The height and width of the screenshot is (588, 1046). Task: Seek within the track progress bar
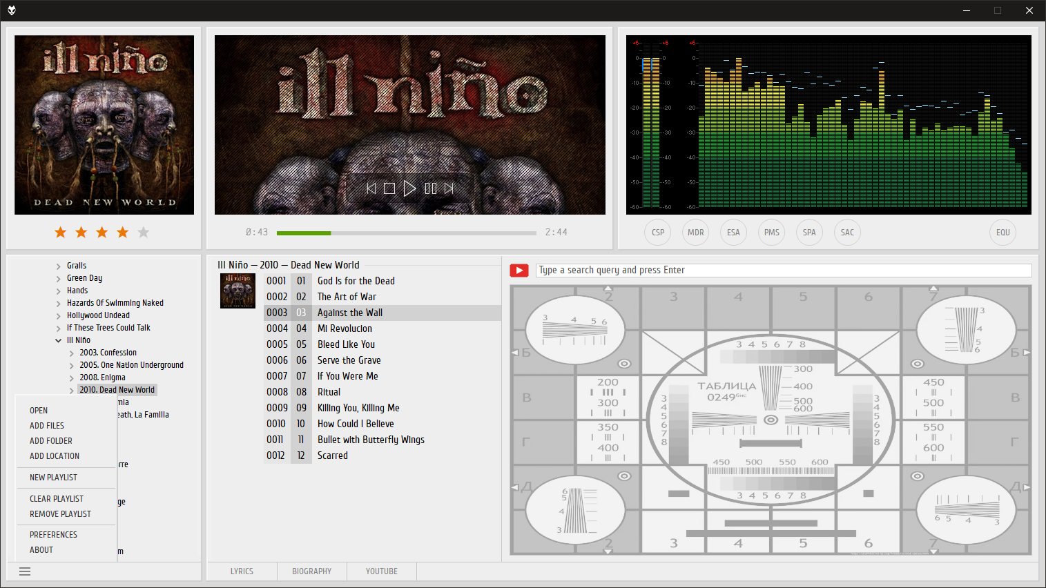(406, 233)
